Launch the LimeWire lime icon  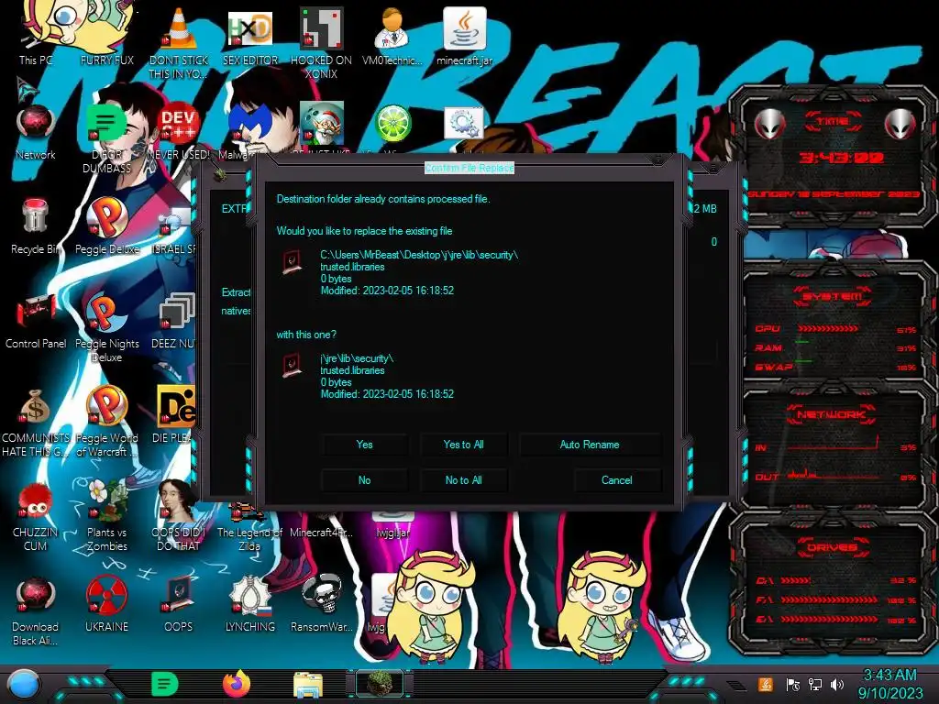pos(392,124)
